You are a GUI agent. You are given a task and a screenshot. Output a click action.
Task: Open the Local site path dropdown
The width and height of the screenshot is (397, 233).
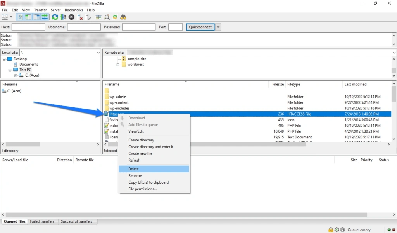[x=98, y=53]
